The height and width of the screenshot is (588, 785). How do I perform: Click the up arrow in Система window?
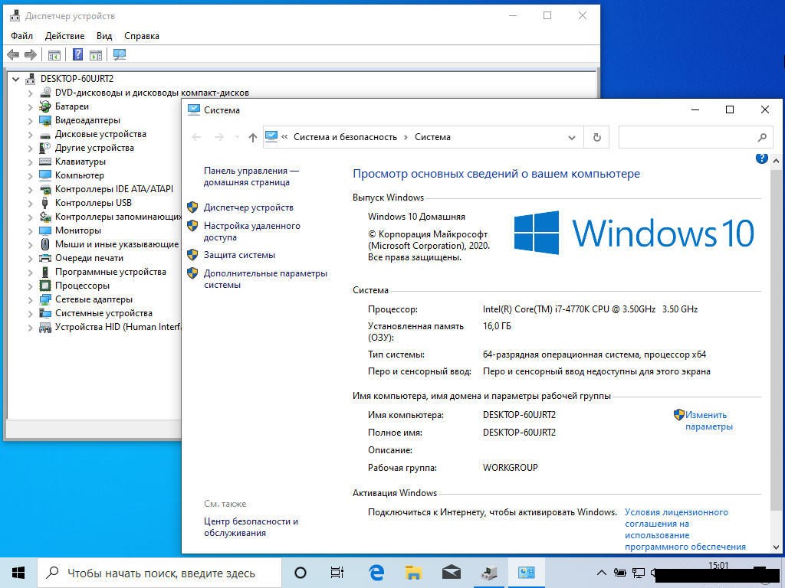(x=253, y=137)
